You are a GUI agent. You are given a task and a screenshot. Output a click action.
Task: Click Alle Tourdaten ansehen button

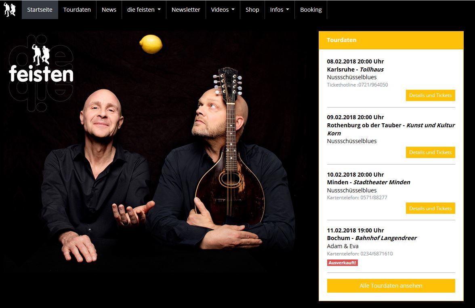391,285
